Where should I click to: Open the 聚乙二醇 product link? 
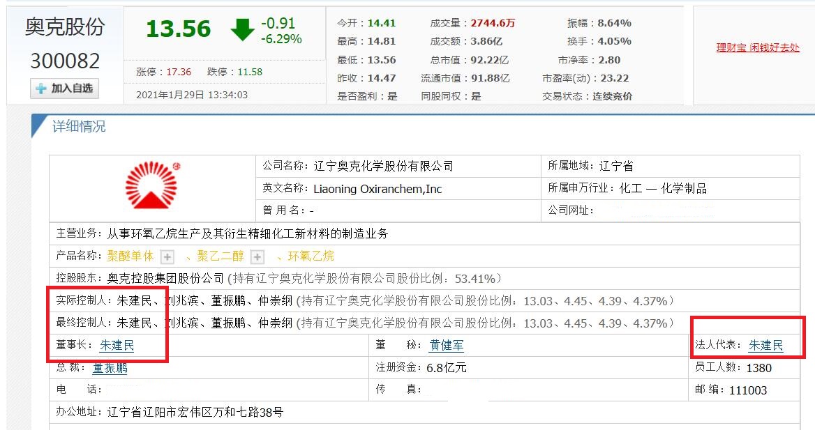(220, 256)
